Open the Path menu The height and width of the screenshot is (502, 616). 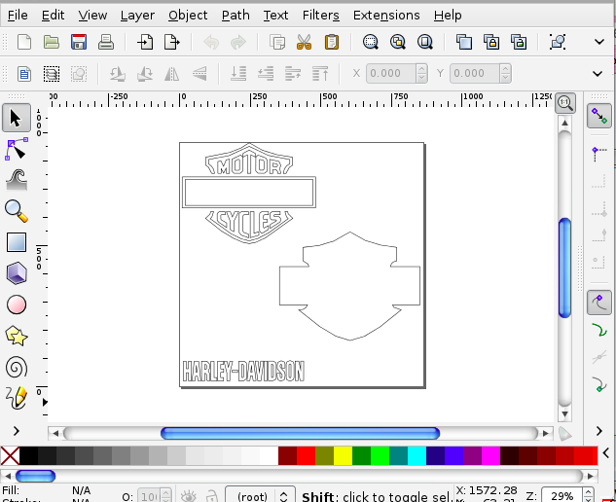(x=236, y=16)
